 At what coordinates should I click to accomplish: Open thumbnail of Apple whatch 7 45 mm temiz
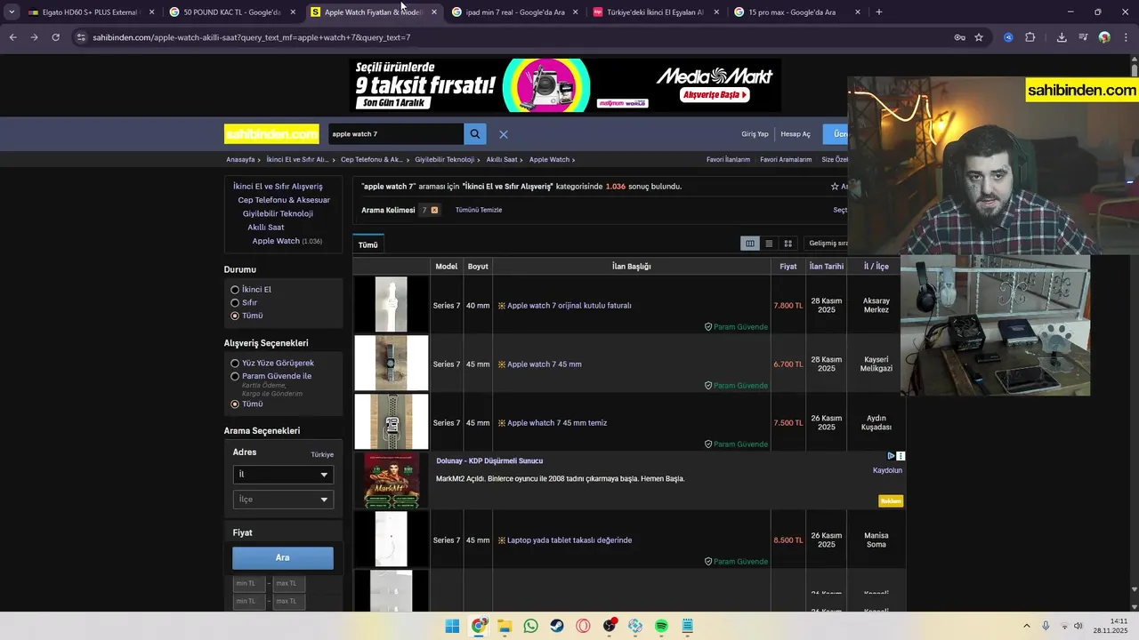pos(392,422)
